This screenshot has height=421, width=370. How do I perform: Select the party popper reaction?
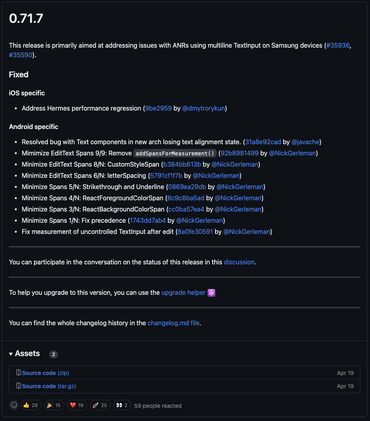click(54, 405)
